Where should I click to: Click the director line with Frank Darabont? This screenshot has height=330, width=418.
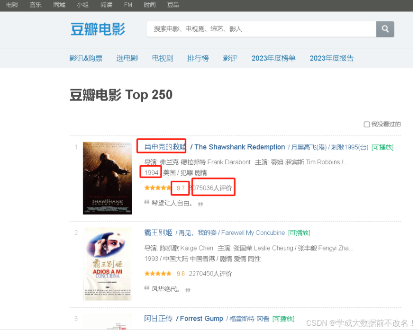point(246,162)
